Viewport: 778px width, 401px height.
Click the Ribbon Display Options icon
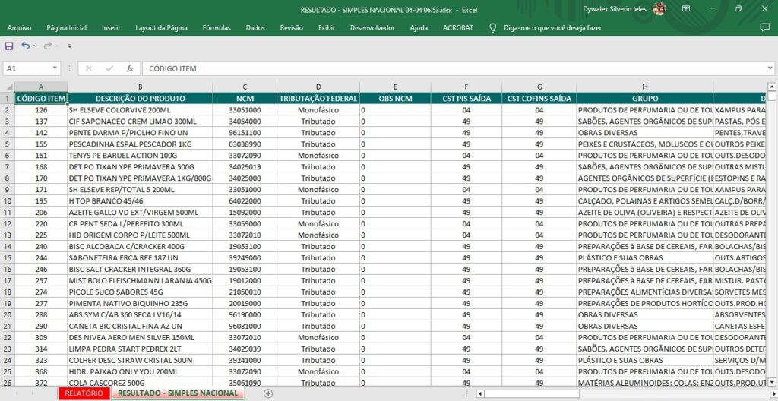coord(686,8)
